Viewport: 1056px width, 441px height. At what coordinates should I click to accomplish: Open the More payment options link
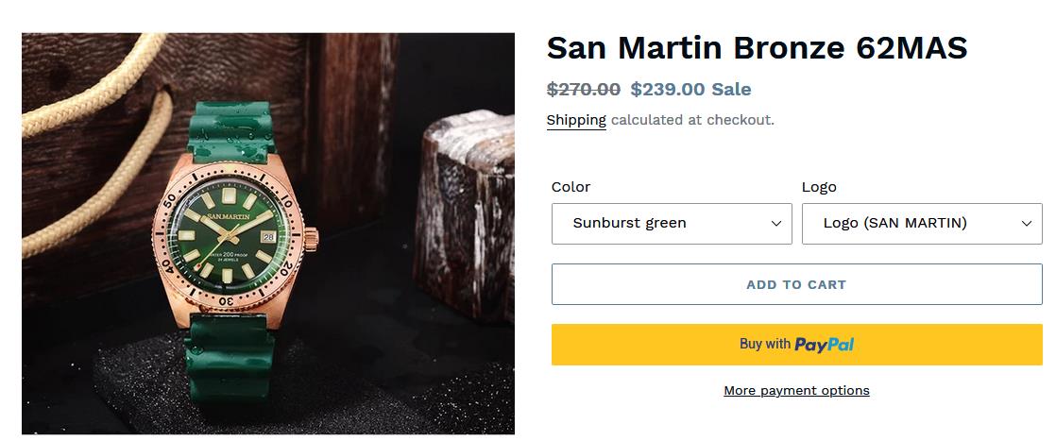click(796, 390)
